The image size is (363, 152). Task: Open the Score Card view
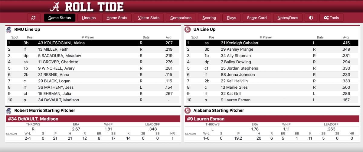(x=257, y=18)
